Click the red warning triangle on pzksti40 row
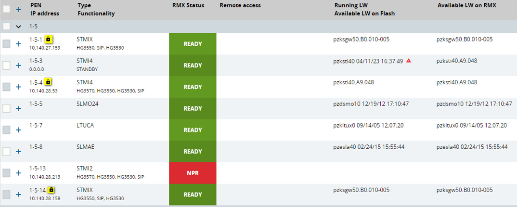The image size is (517, 207). click(409, 61)
